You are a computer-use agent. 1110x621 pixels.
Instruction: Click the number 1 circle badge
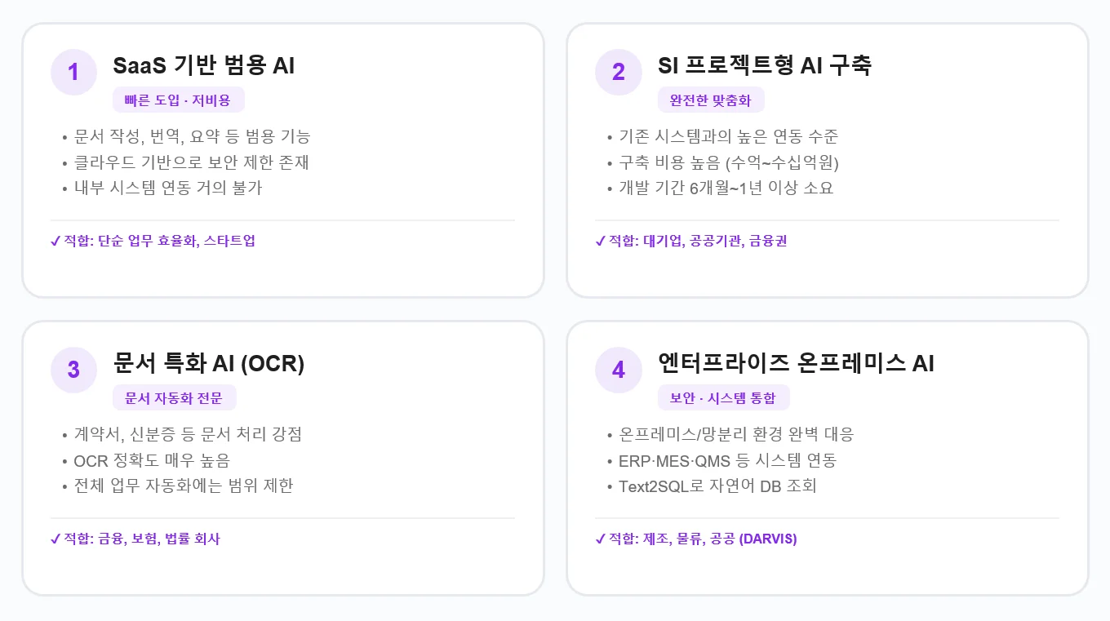[x=73, y=72]
